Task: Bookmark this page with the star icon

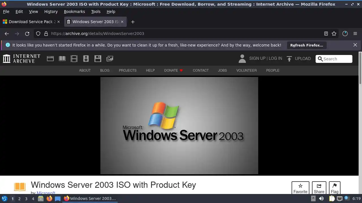Action: (334, 34)
